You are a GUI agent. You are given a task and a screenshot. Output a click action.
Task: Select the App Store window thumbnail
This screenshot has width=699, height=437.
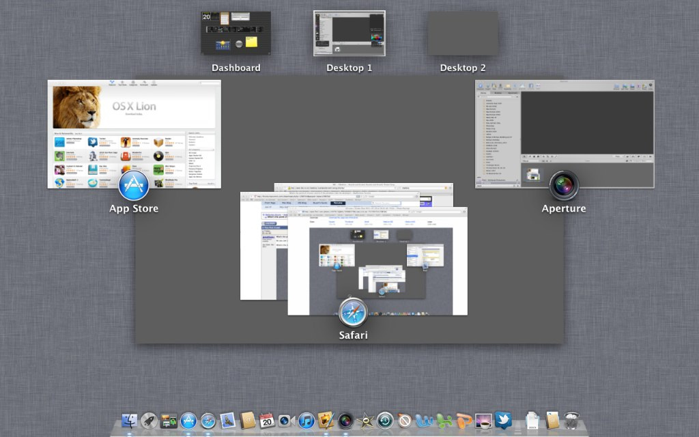(x=134, y=134)
